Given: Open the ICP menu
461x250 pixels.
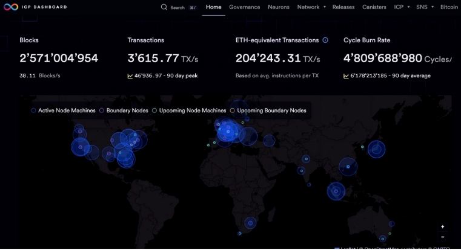Looking at the screenshot, I should click(x=399, y=7).
